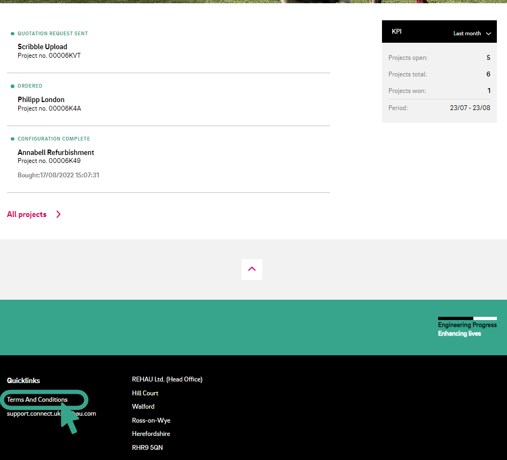Click the Projects total value 6
The image size is (507, 460).
point(488,74)
